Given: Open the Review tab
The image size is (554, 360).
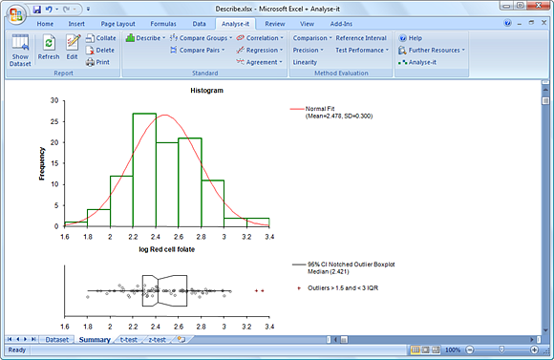Looking at the screenshot, I should 275,24.
